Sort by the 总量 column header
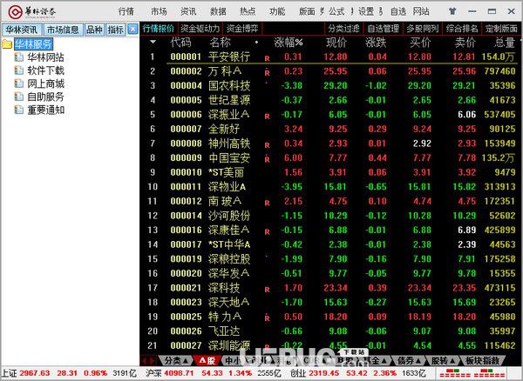 click(x=505, y=43)
